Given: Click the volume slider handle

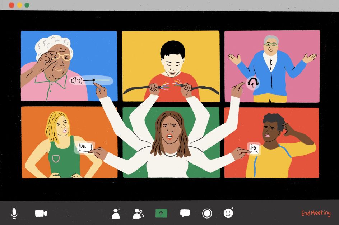Looking at the screenshot, I should coord(94,80).
